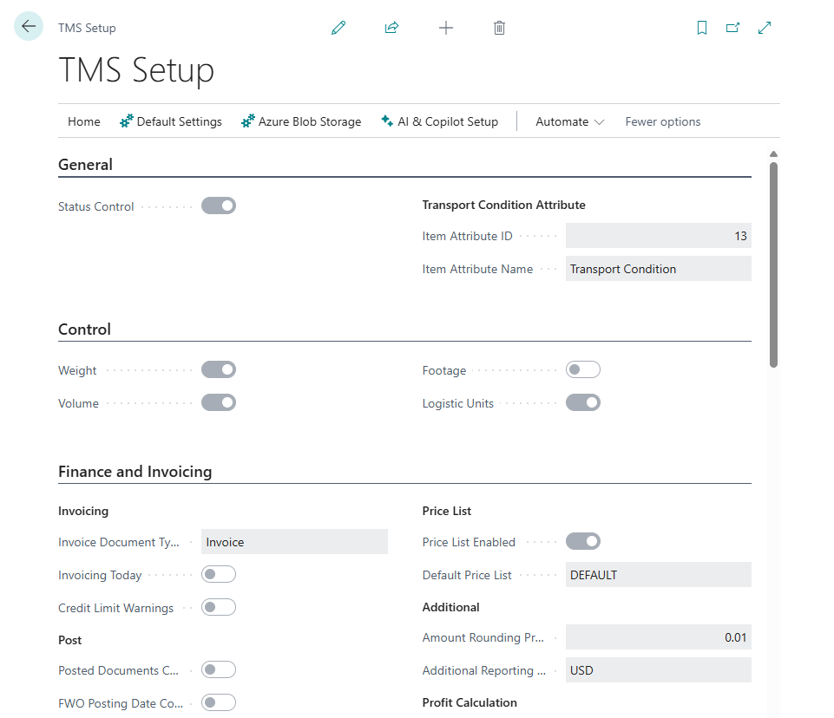Open the Default Price List field options

[658, 574]
